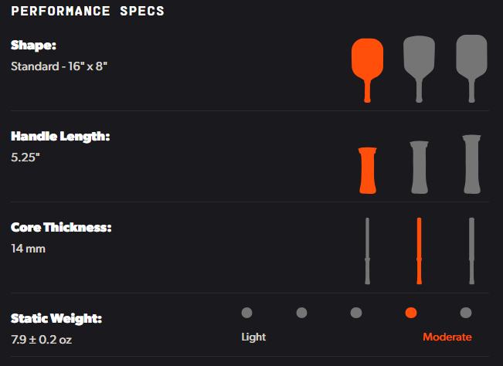Choose the orange 14 mm core icon
Viewport: 503px width, 366px height.
419,251
